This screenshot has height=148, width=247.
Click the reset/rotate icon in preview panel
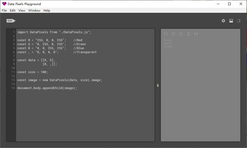(x=165, y=34)
